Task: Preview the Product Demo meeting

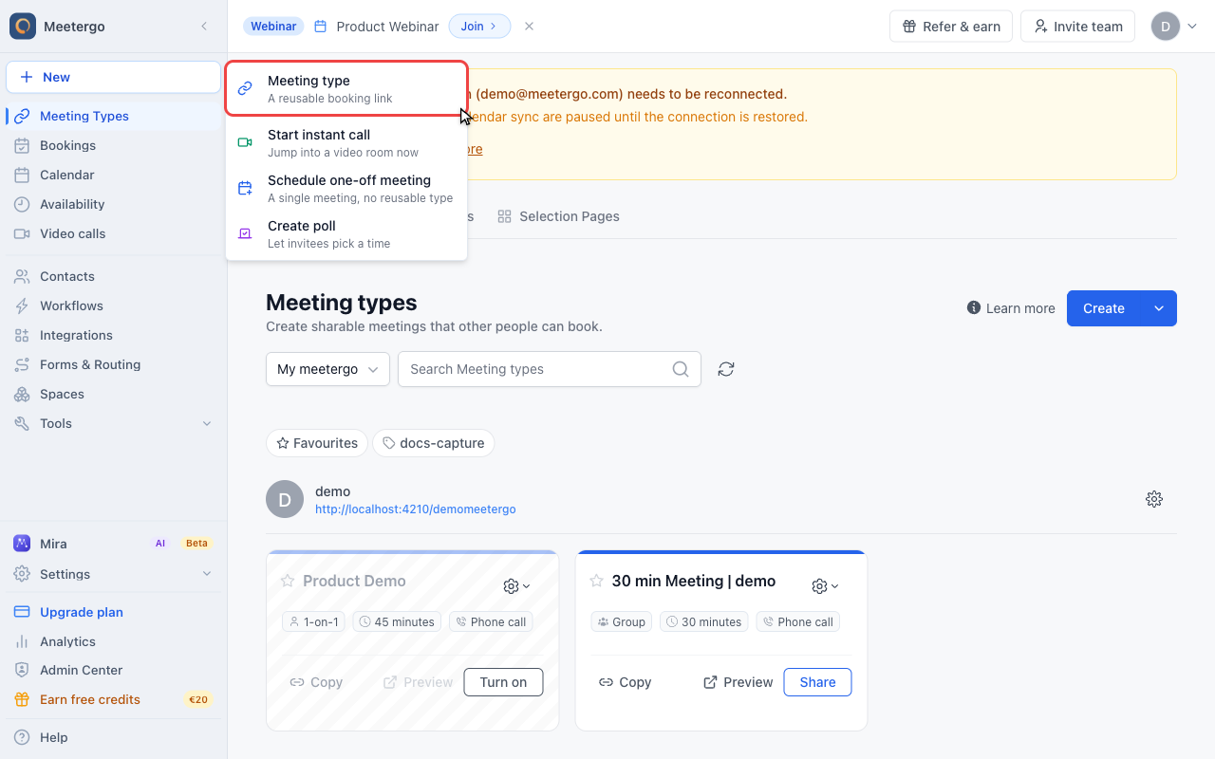Action: pyautogui.click(x=419, y=682)
